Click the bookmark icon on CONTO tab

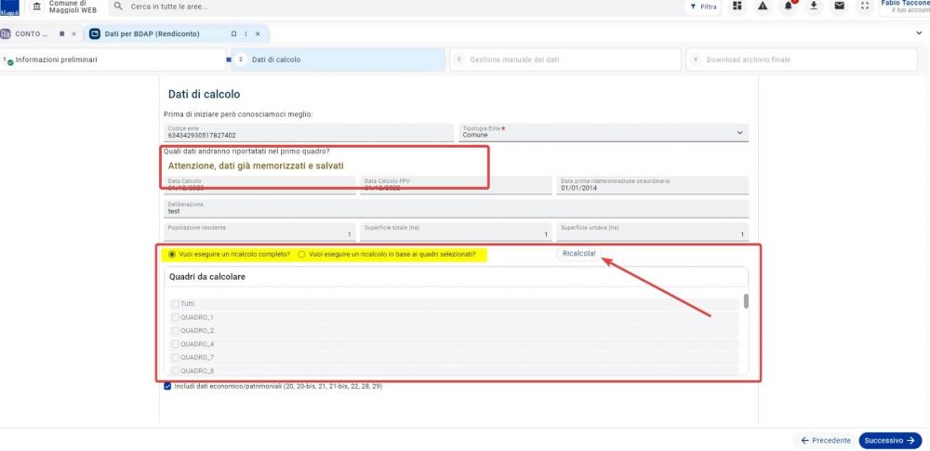61,33
